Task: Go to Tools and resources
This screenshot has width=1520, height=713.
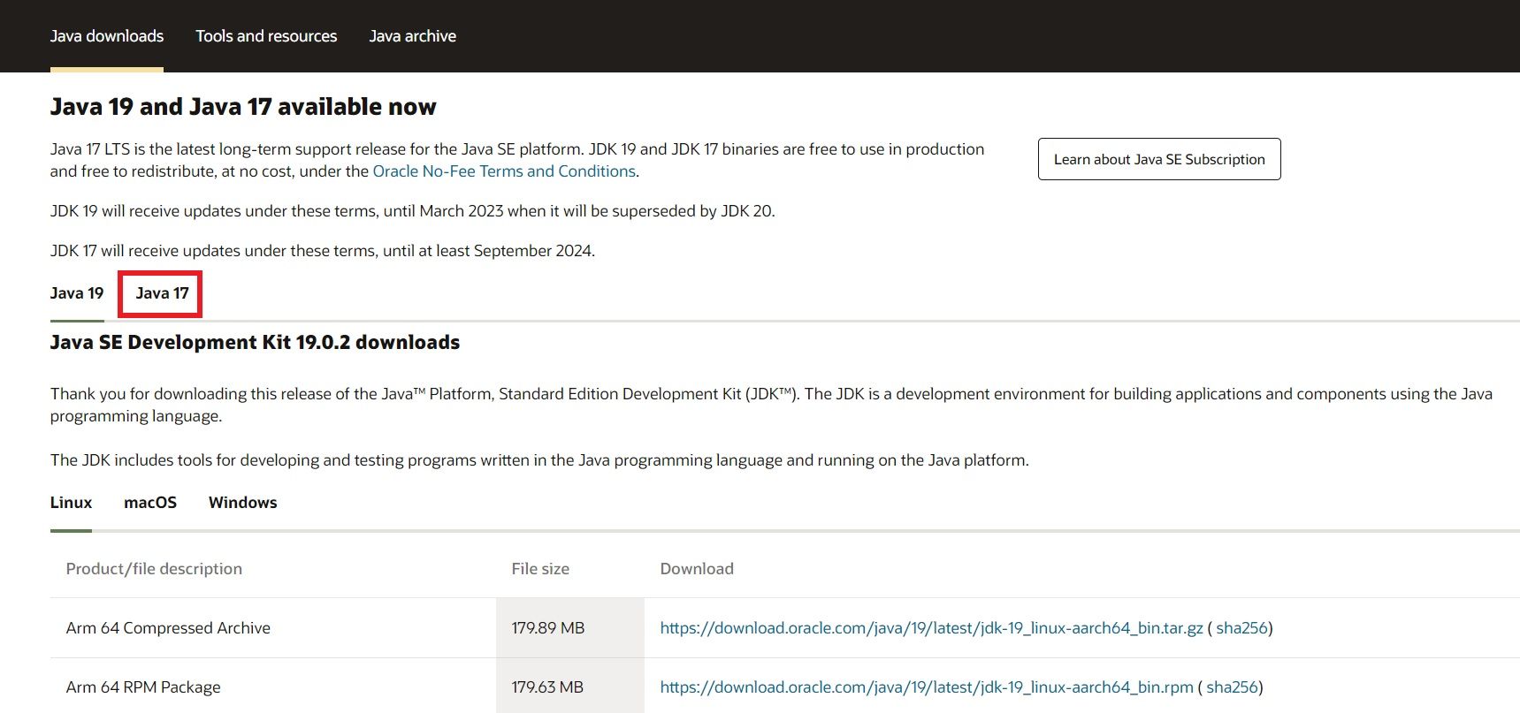Action: 266,36
